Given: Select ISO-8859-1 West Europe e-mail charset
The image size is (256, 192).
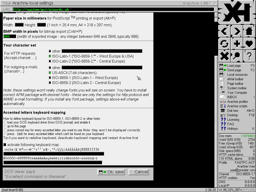Looking at the screenshot, I should click(50, 78).
